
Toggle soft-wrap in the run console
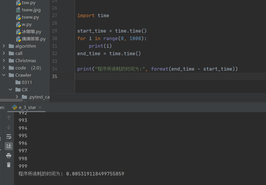coord(9,136)
